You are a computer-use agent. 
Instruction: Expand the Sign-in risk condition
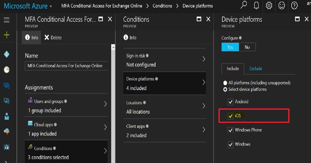tap(165, 60)
